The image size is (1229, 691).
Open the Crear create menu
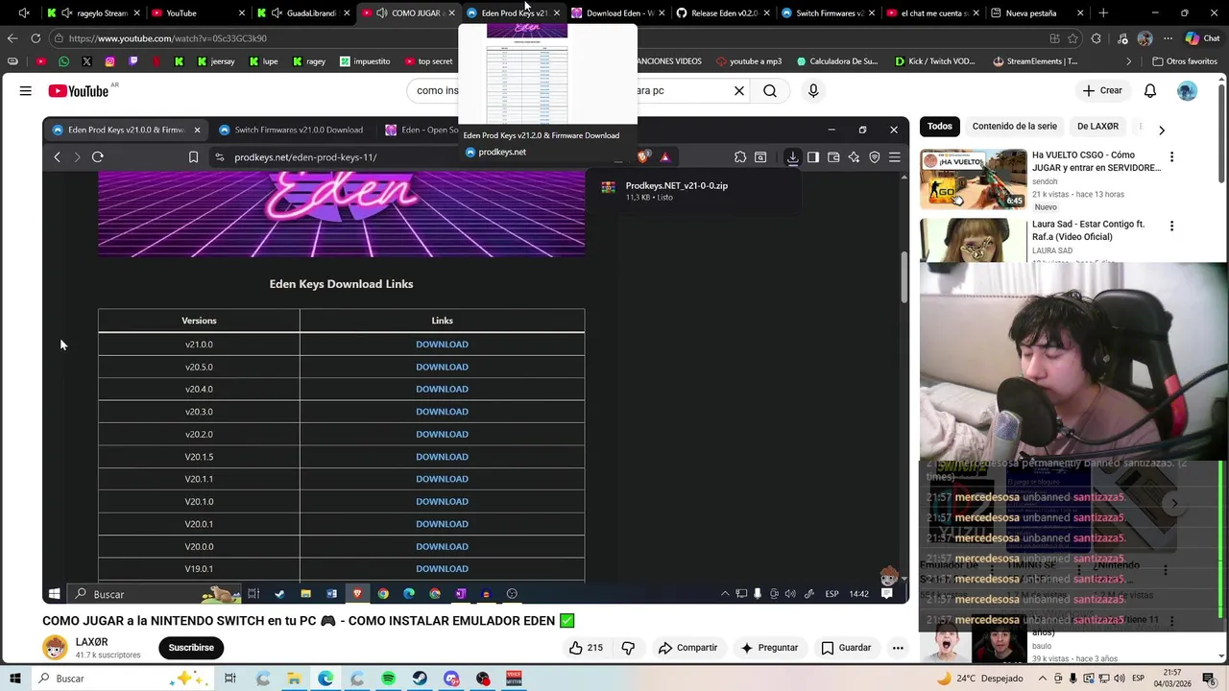click(x=1101, y=90)
